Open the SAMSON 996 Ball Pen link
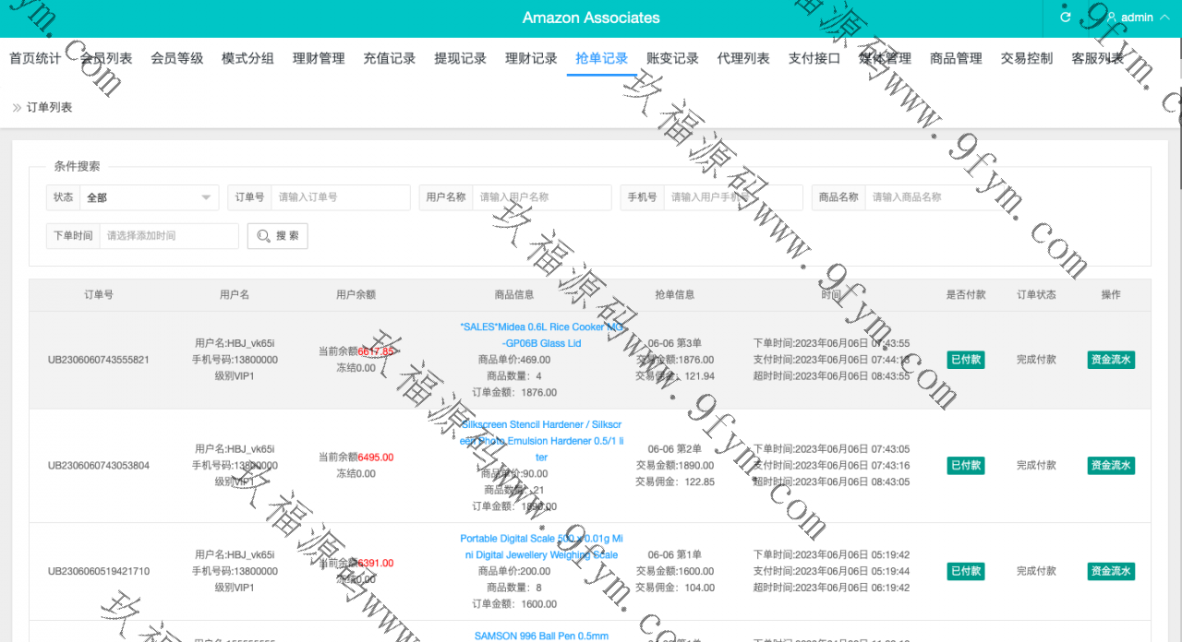The height and width of the screenshot is (642, 1182). (541, 636)
